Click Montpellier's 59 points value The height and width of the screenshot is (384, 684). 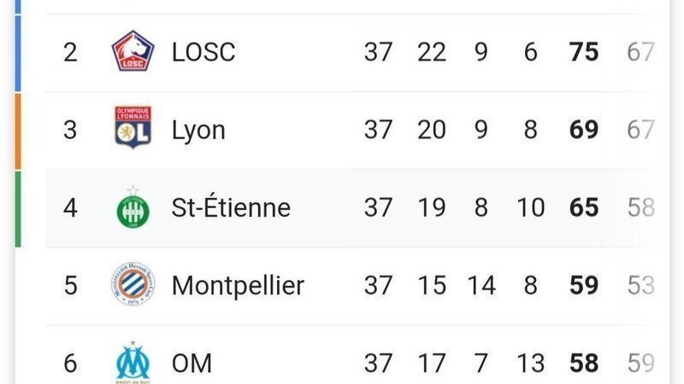coord(584,285)
